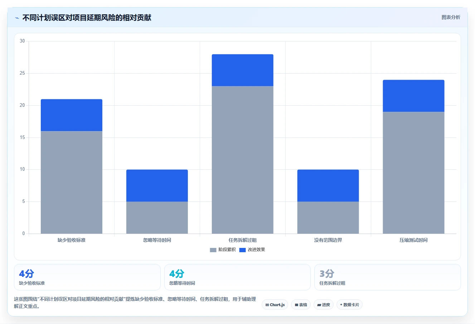The height and width of the screenshot is (324, 475).
Task: Click the icon inside Chart.js chip
Action: click(267, 305)
